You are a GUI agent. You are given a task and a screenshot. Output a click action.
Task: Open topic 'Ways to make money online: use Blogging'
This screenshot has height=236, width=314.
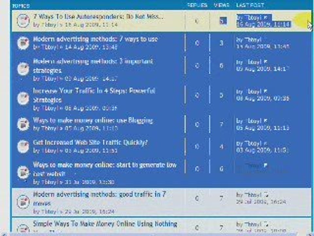tap(93, 120)
